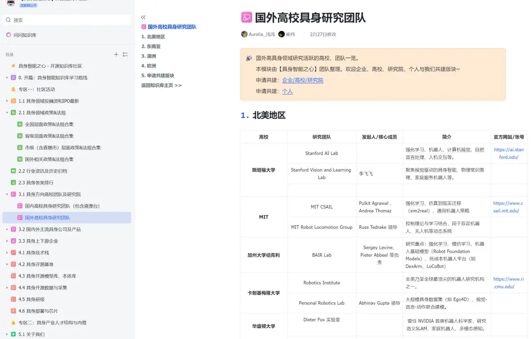This screenshot has width=531, height=339.
Task: Click the 2月27日修改 modified date
Action: tap(323, 34)
